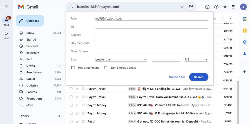Open Contacts side panel icon
Viewport: 250px width, 124px height.
click(245, 54)
